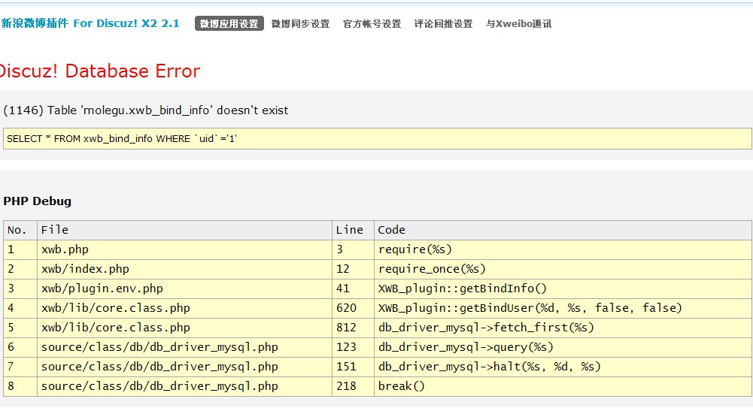Click the 新浪微博插件 For Discuz! X2 2.1 title
The height and width of the screenshot is (414, 753).
[90, 23]
